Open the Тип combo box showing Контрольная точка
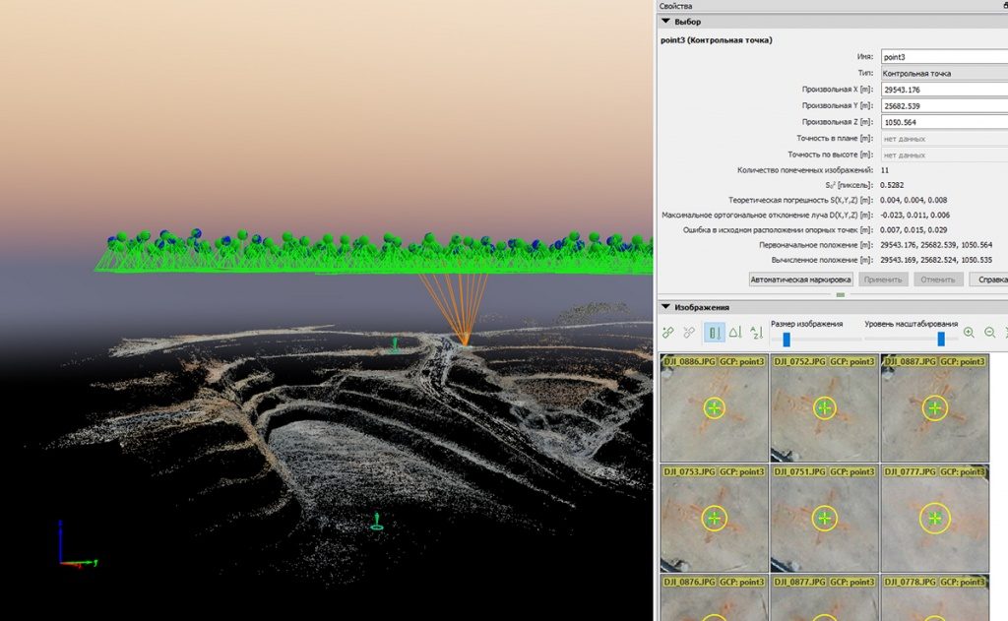The height and width of the screenshot is (621, 1008). [x=944, y=73]
